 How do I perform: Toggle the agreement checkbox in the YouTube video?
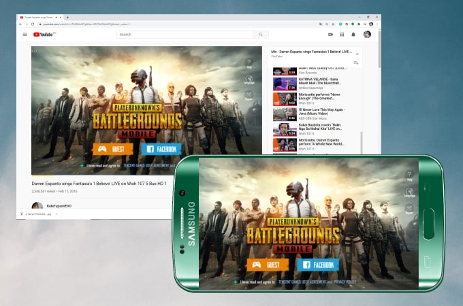click(x=82, y=165)
